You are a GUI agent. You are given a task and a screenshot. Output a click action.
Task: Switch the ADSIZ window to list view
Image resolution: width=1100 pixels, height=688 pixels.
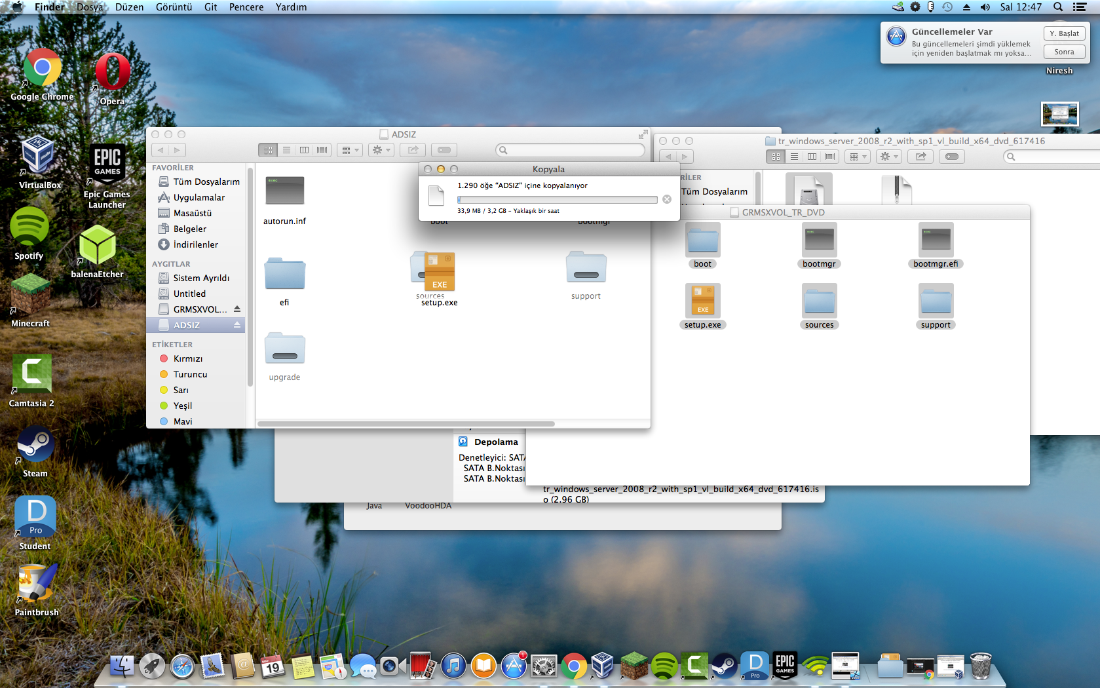[286, 150]
